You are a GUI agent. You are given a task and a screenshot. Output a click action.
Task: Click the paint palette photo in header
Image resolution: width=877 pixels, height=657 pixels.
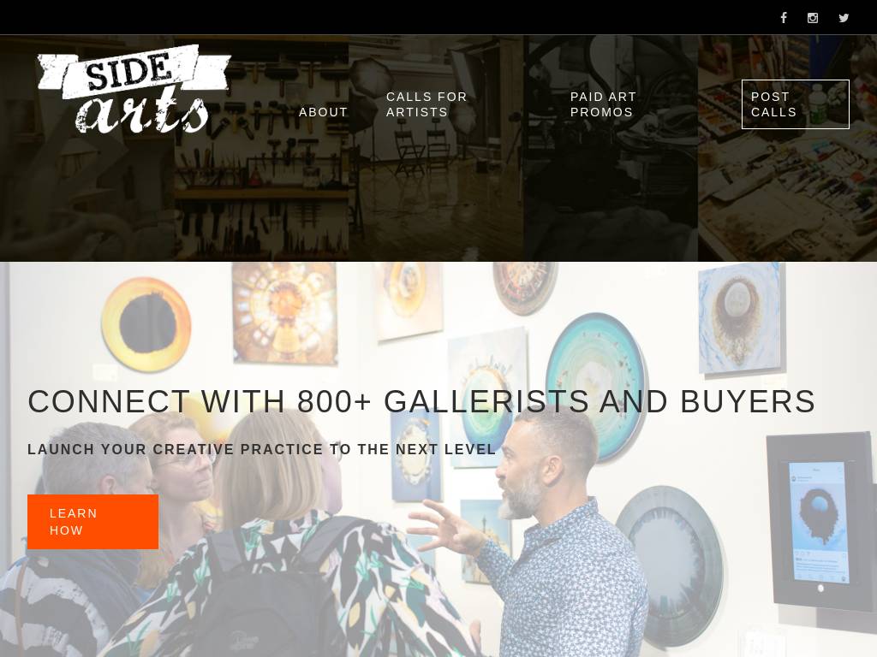click(x=788, y=148)
